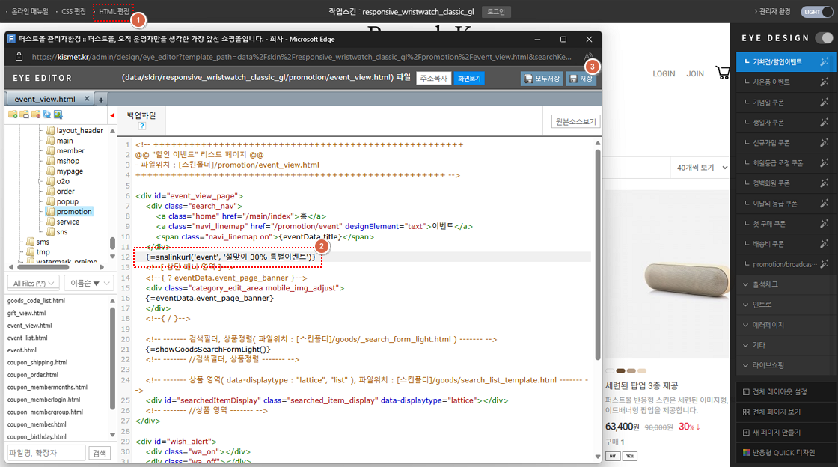
Task: Expand the 라이브쇼핑 section
Action: pos(783,365)
